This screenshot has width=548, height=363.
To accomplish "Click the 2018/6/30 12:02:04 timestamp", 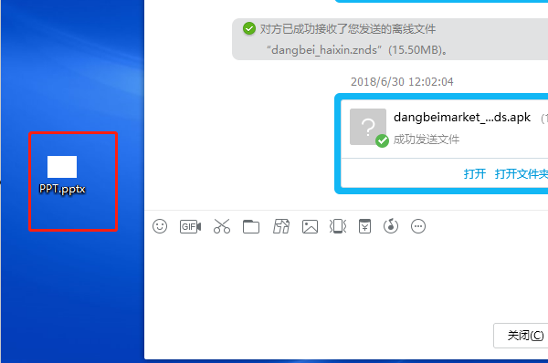I will pyautogui.click(x=402, y=82).
